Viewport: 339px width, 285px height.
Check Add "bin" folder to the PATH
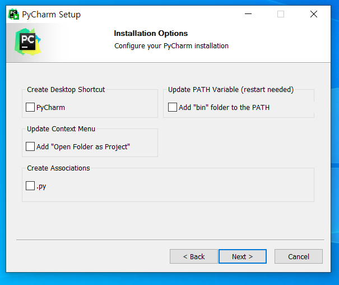click(x=173, y=107)
